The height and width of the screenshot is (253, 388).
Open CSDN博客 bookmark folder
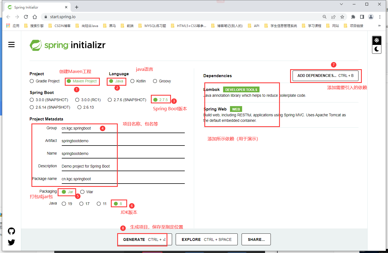tap(60, 26)
